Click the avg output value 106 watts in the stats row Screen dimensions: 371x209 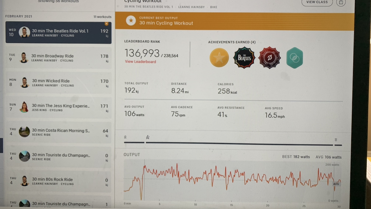(x=134, y=114)
